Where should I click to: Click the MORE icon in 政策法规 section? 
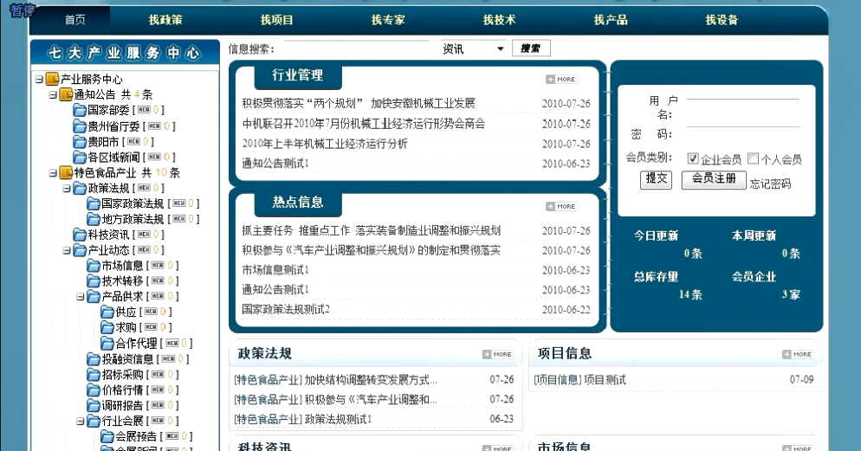coord(497,354)
